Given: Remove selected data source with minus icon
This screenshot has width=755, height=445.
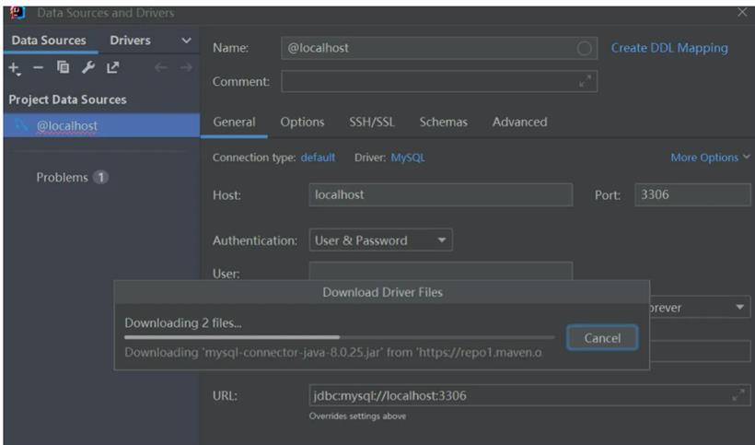Looking at the screenshot, I should point(39,67).
